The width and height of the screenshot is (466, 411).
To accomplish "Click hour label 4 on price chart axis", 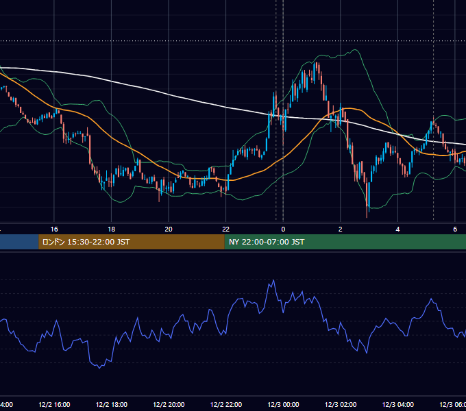I will [397, 229].
